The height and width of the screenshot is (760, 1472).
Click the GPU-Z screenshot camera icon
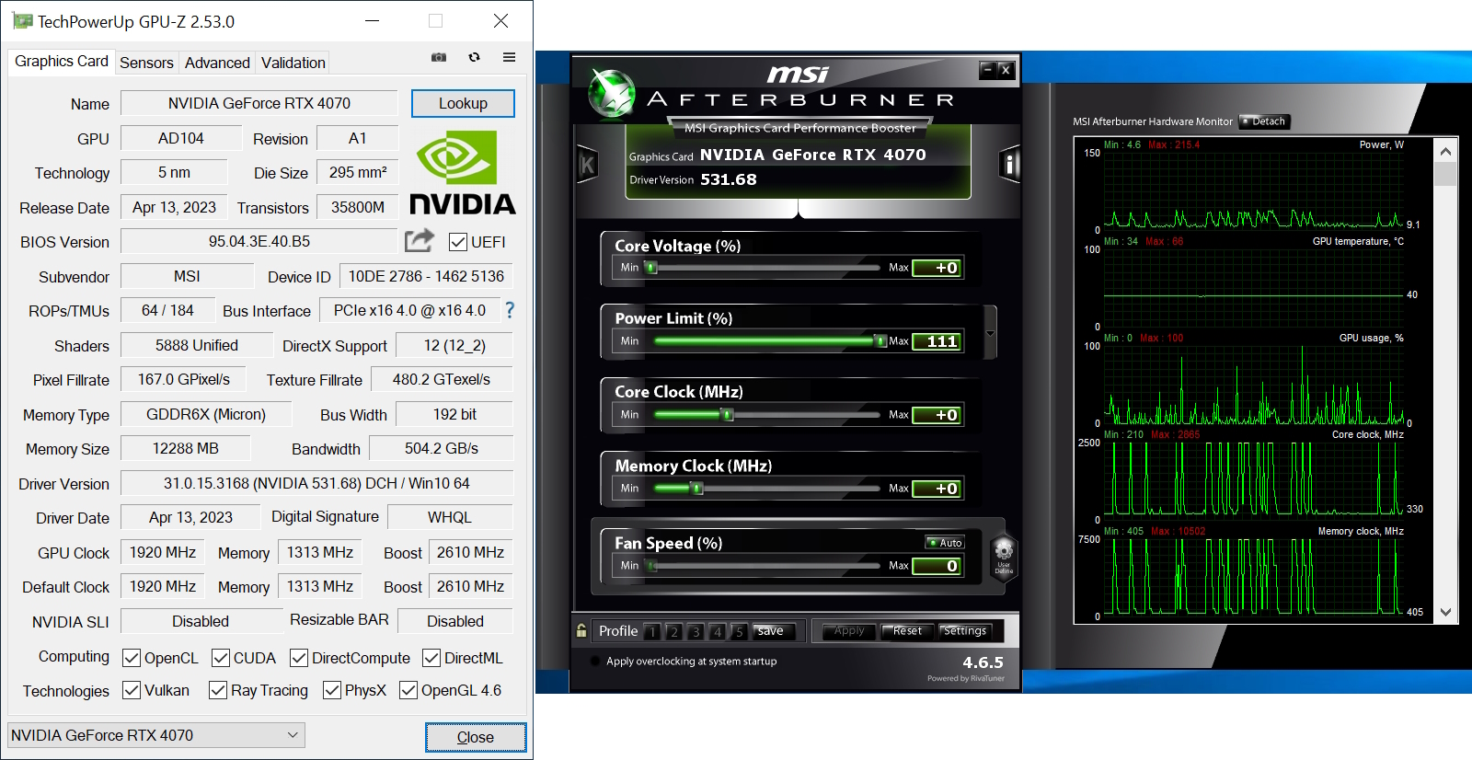[439, 57]
